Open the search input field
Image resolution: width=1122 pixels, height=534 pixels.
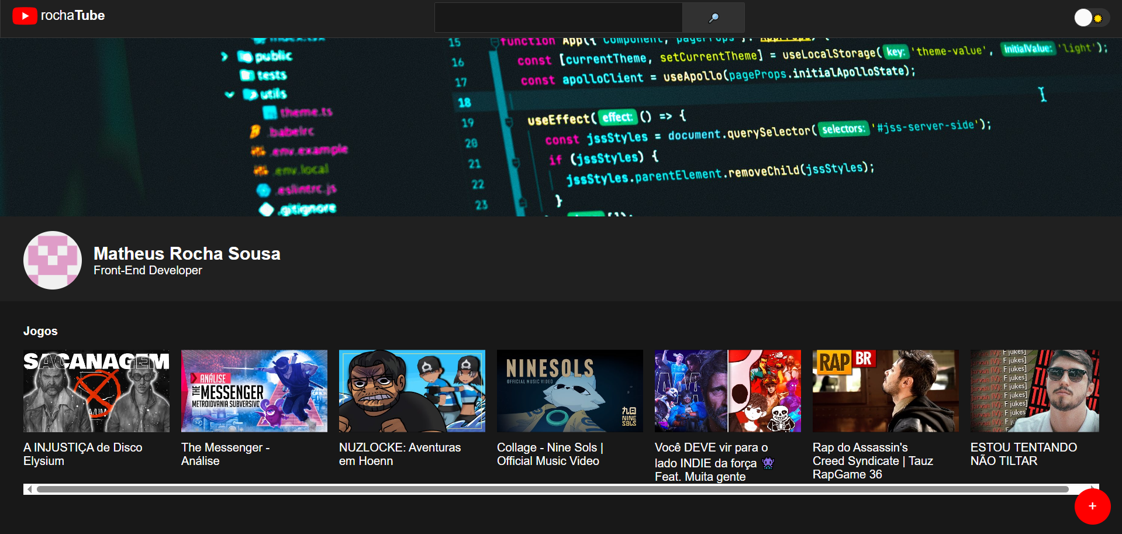(557, 18)
